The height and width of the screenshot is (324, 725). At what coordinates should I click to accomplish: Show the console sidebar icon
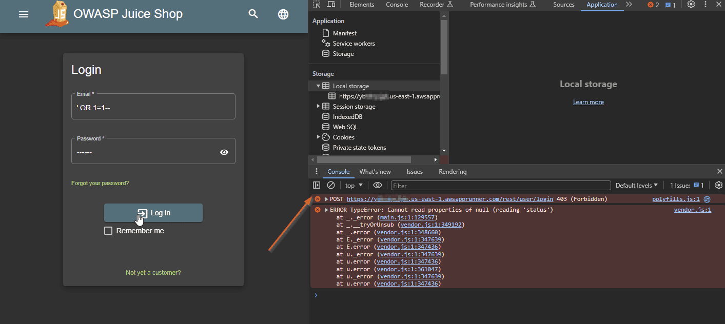(x=317, y=185)
